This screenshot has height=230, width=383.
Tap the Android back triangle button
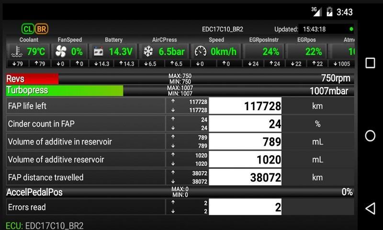(370, 208)
